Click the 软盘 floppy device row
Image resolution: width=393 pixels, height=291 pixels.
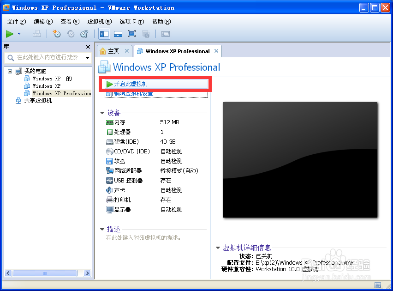tap(155, 161)
